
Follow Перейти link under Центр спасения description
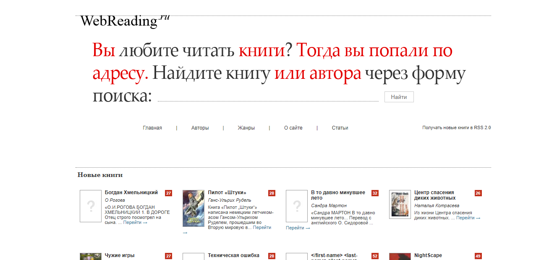(468, 218)
